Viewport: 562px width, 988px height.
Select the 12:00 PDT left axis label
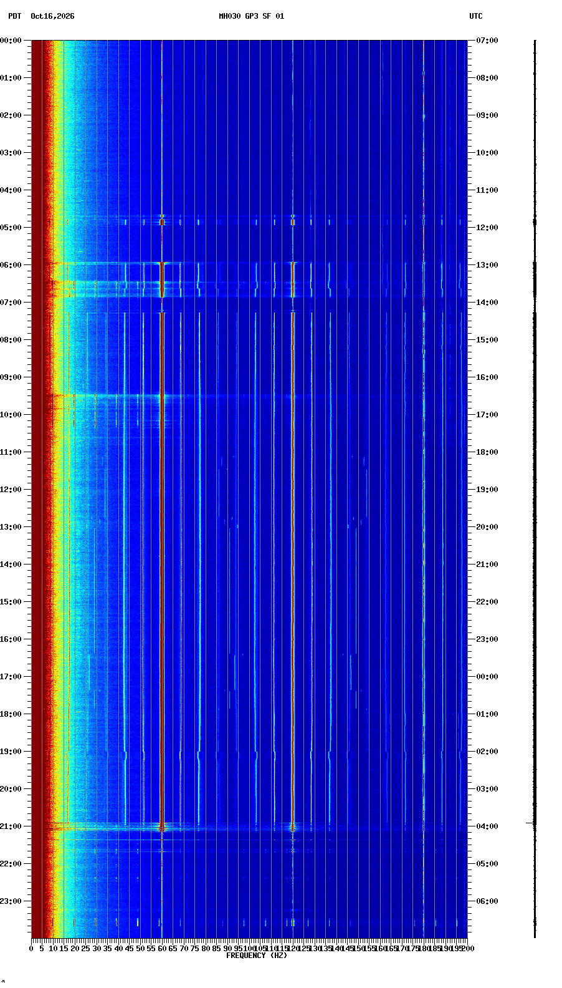(11, 490)
